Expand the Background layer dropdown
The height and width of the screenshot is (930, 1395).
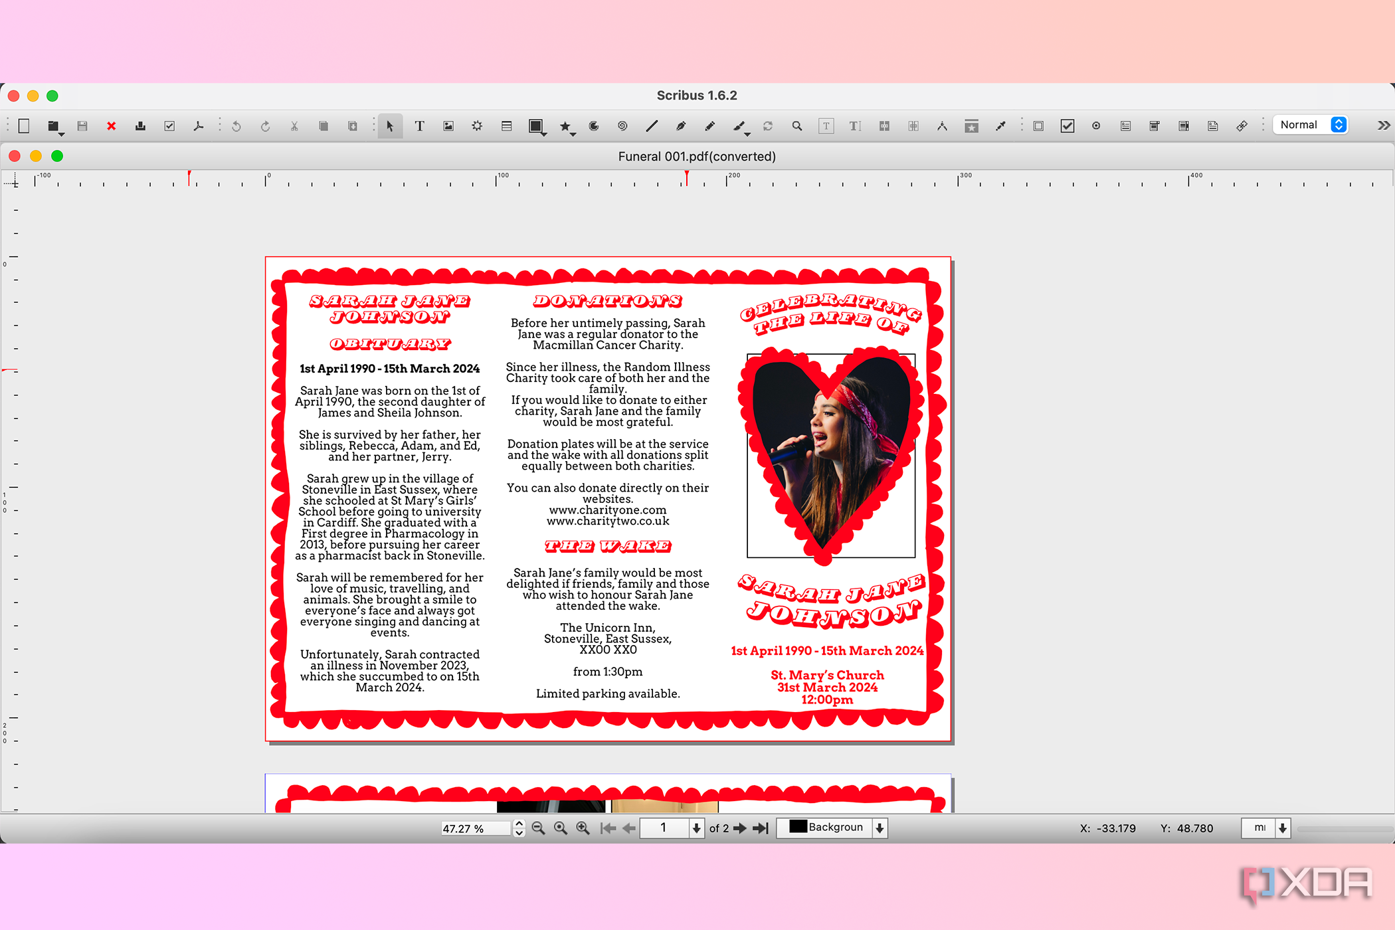(x=880, y=828)
